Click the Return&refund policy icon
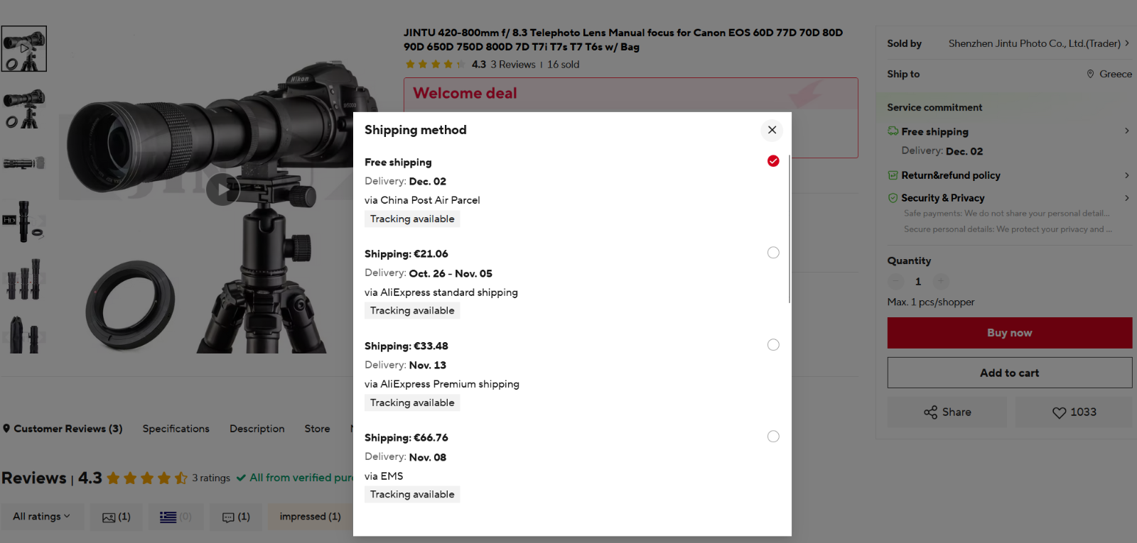The image size is (1137, 543). 893,175
